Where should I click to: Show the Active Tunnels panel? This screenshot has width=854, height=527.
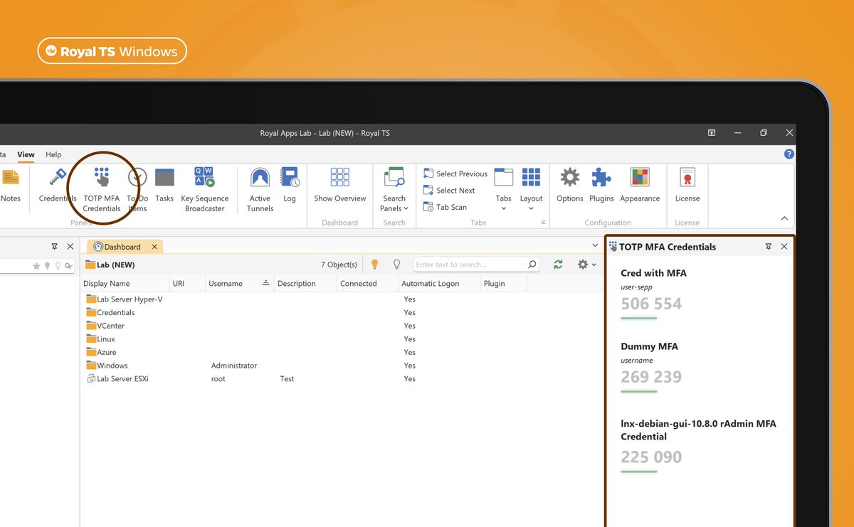[x=260, y=190]
